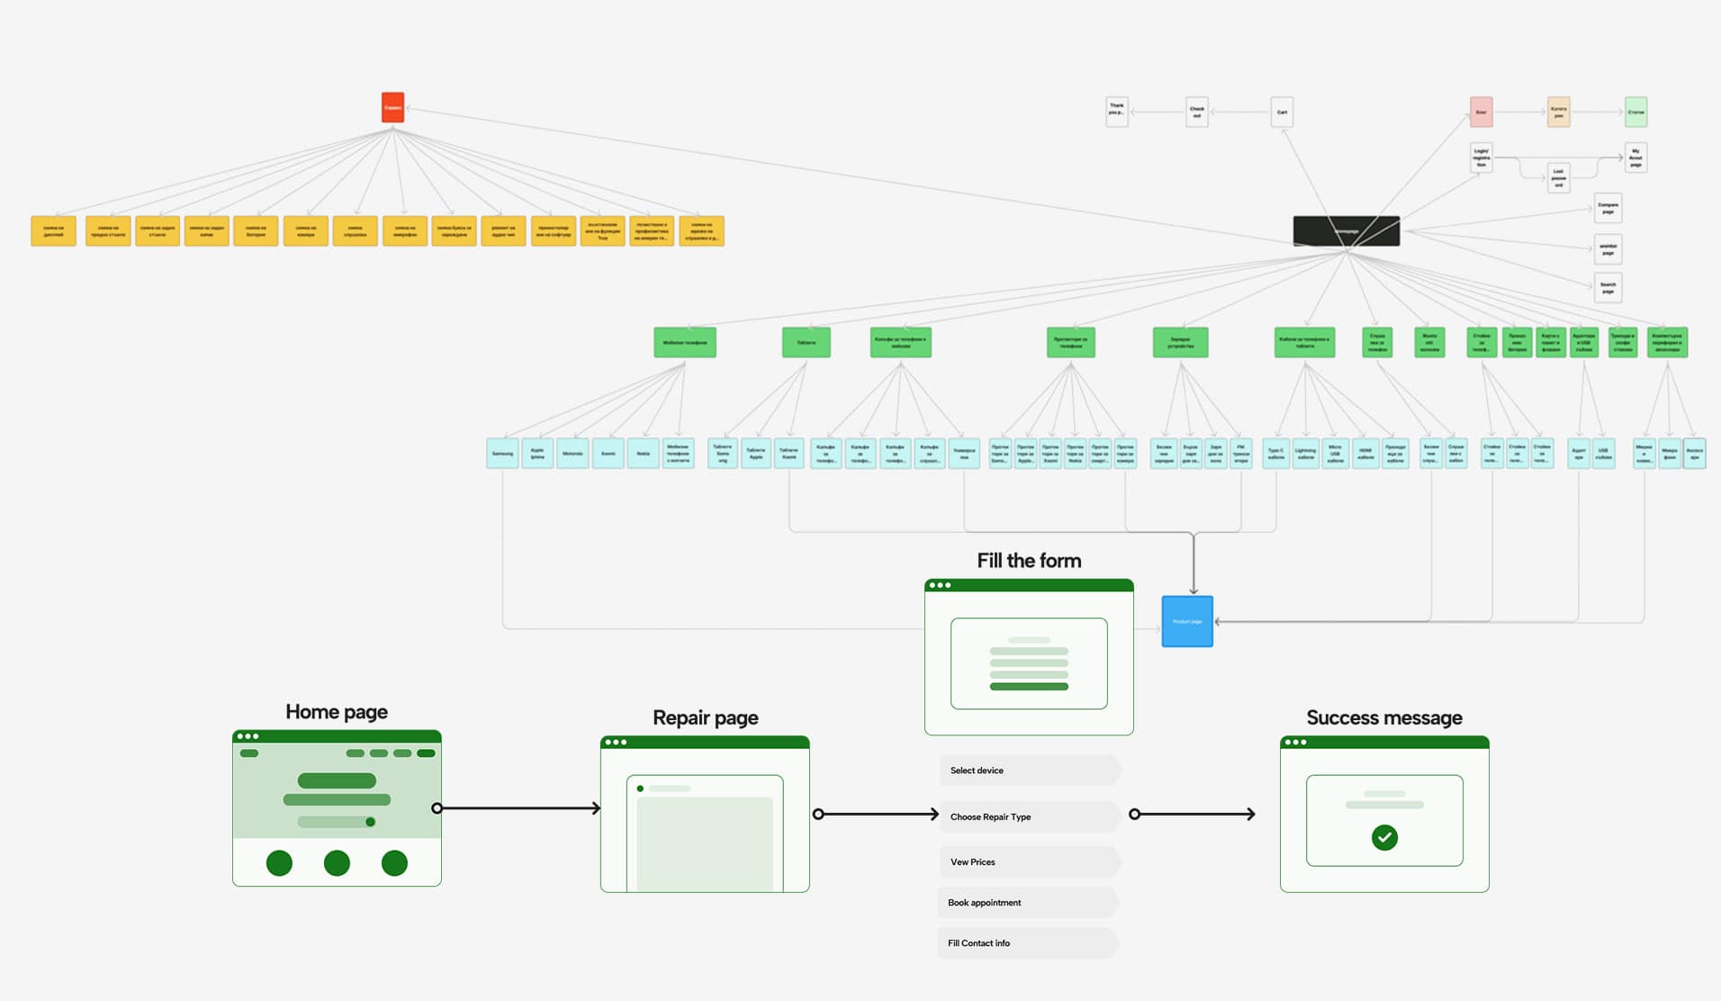The width and height of the screenshot is (1721, 1001).
Task: Click the blue Product page node
Action: pos(1187,621)
